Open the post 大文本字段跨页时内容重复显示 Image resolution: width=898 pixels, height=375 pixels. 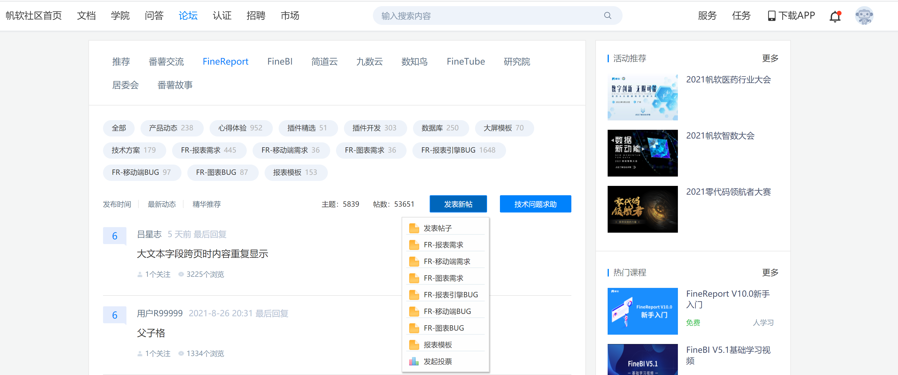coord(202,254)
